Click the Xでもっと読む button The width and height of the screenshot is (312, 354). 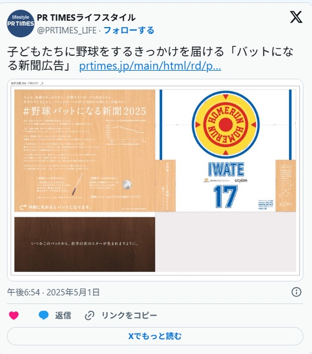tap(155, 336)
